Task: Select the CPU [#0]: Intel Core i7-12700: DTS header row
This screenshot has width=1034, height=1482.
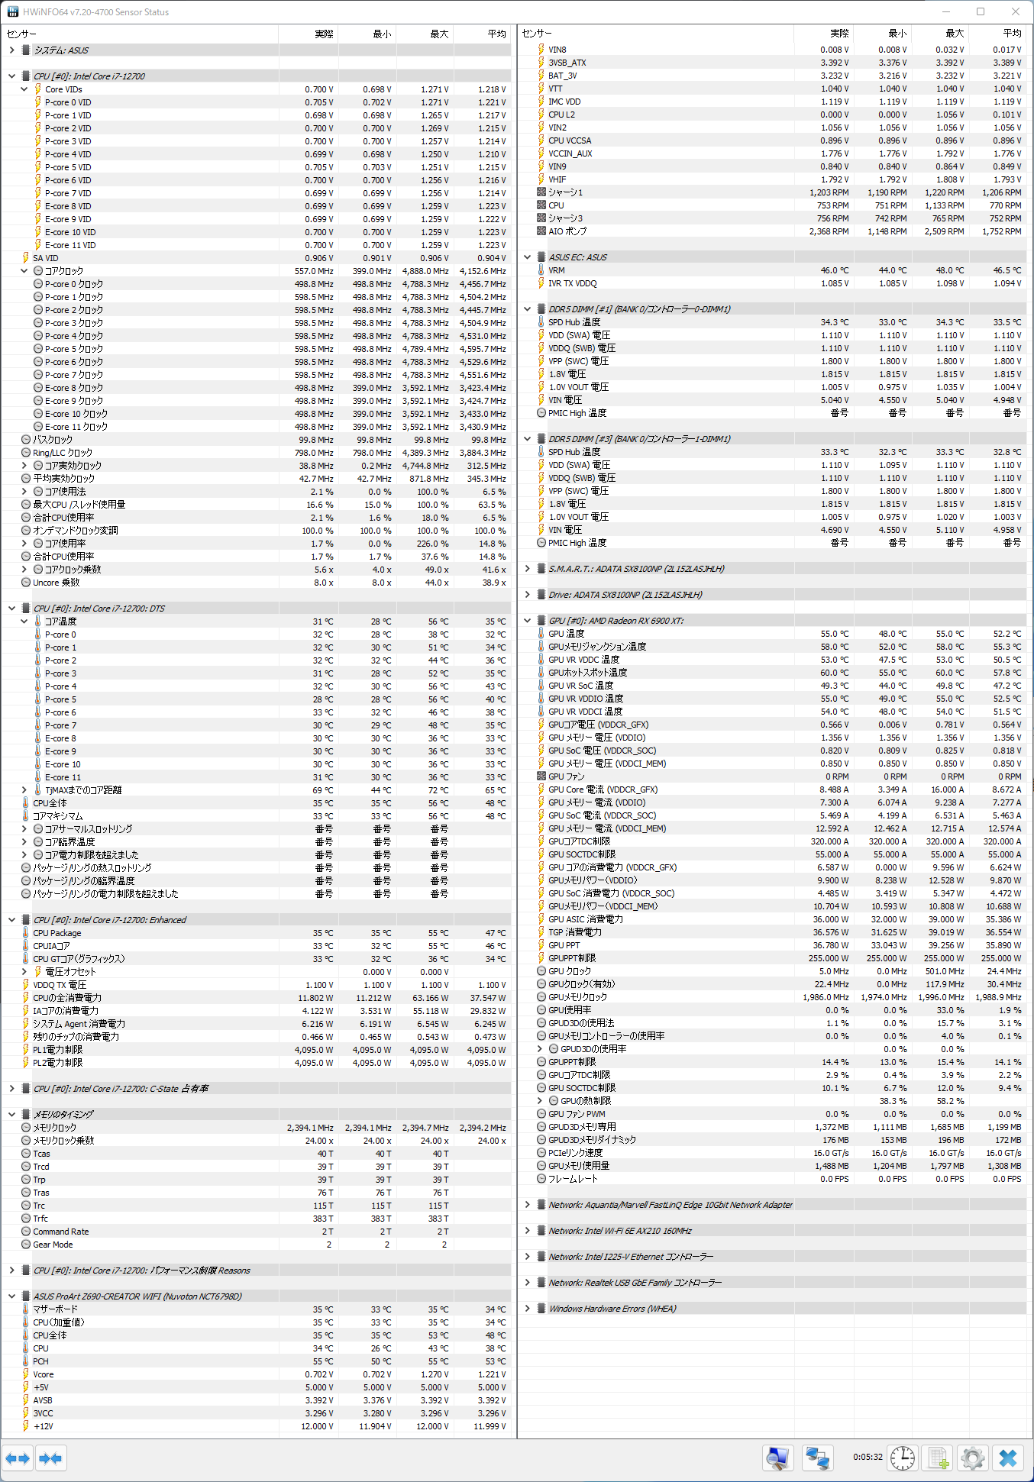Action: click(257, 609)
